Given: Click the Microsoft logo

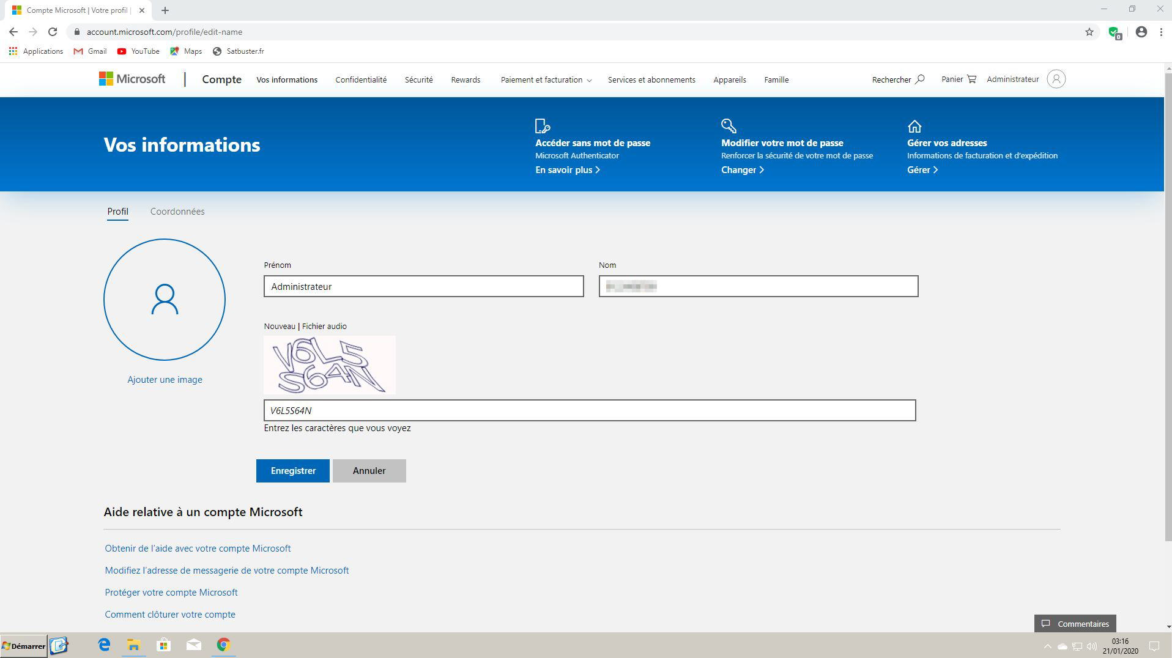Looking at the screenshot, I should click(132, 79).
